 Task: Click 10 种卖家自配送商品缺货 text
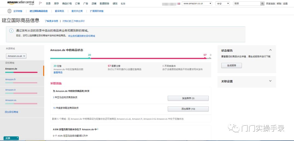(x=66, y=108)
